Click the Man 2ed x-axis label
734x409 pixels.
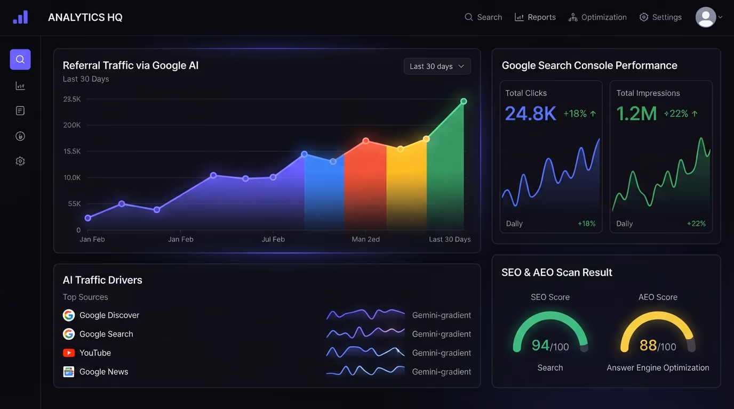366,239
